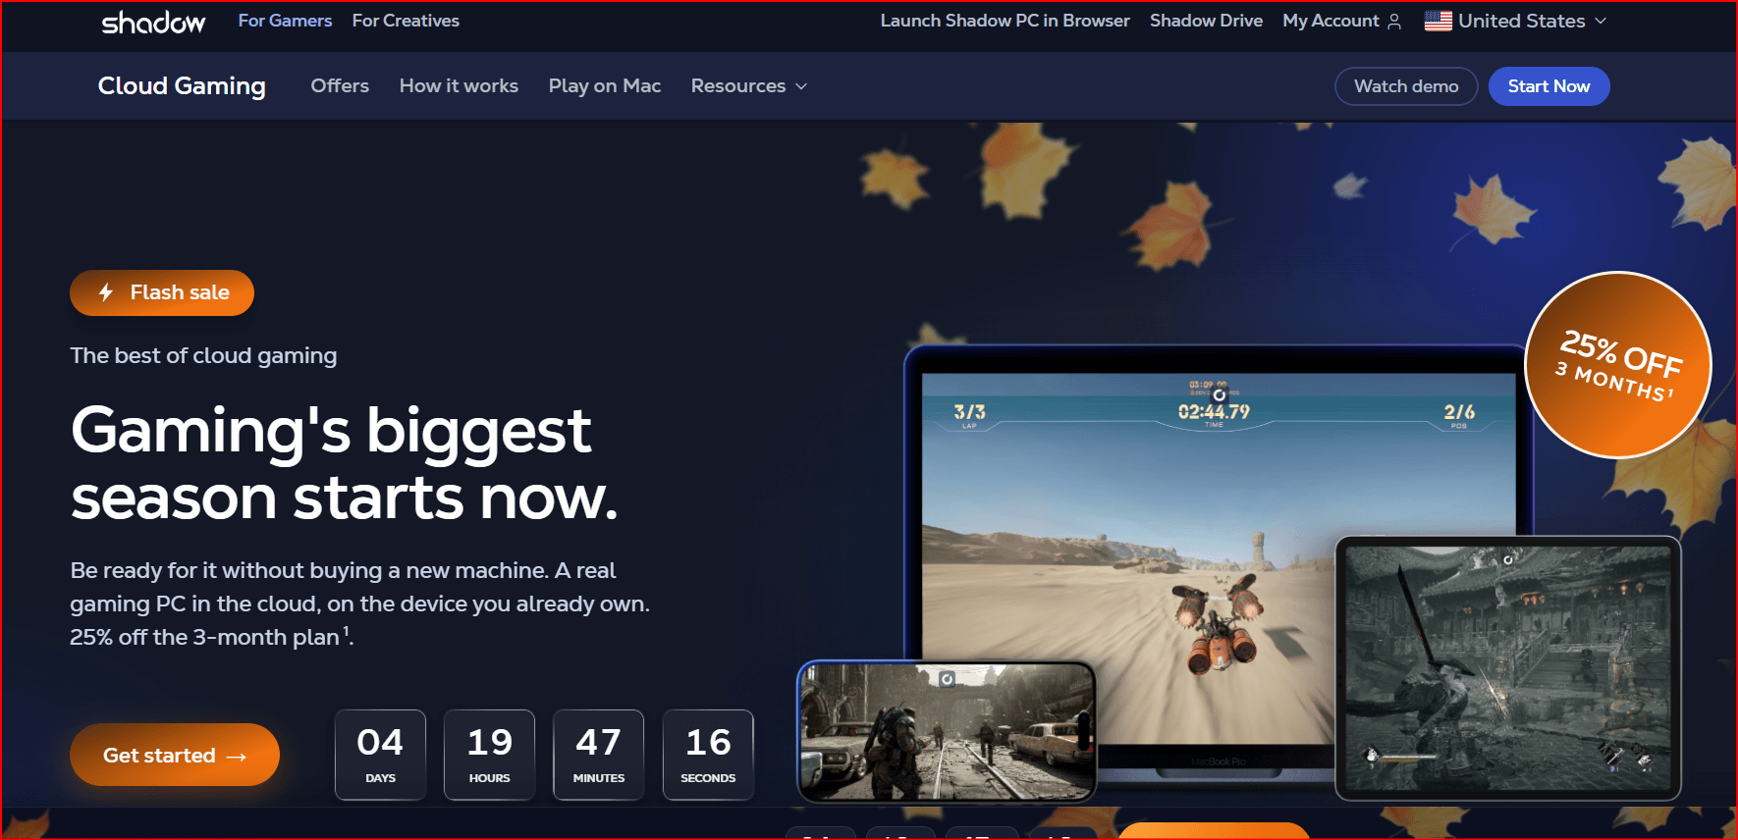The image size is (1738, 840).
Task: Click the Get started button
Action: pyautogui.click(x=175, y=755)
